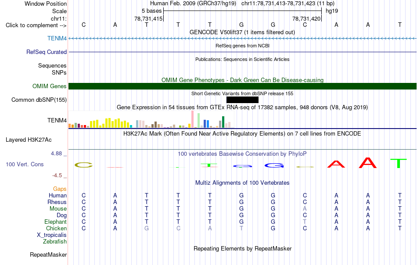The image size is (417, 265).
Task: Click the large red A conservation logo letter
Action: click(x=368, y=163)
